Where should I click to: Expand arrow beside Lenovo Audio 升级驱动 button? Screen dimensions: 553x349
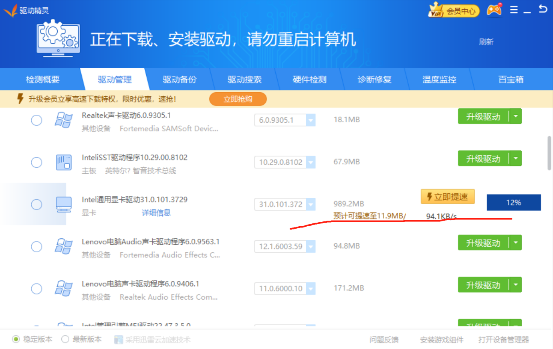[x=516, y=243]
